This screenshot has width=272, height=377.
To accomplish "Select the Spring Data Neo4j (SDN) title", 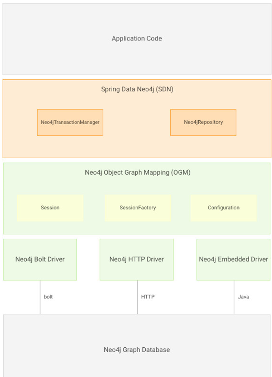I will [137, 89].
